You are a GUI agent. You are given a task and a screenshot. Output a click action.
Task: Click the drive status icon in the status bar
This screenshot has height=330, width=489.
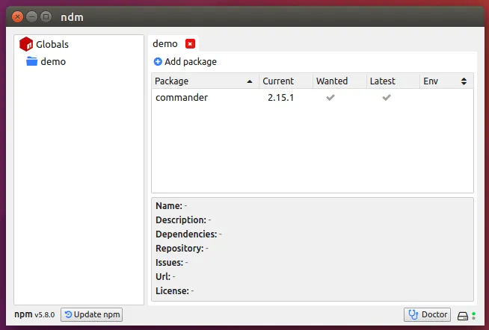pyautogui.click(x=462, y=315)
